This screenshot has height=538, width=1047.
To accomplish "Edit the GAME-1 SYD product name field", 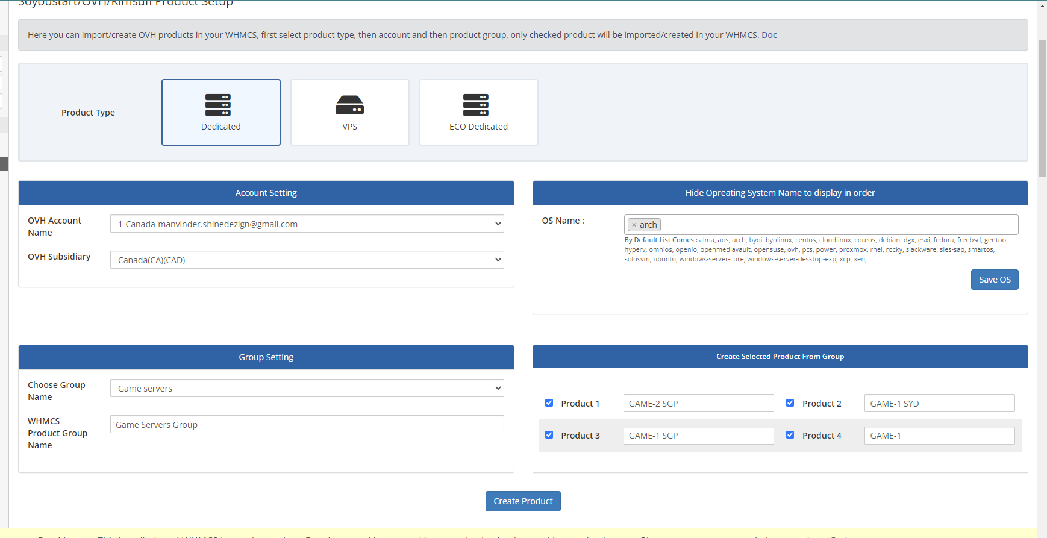I will click(x=940, y=404).
